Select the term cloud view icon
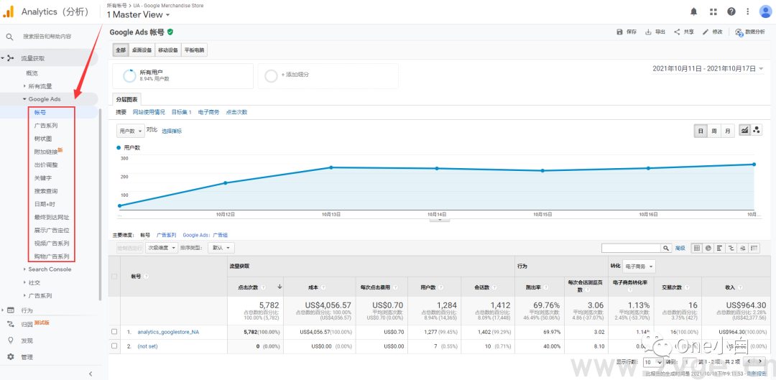The width and height of the screenshot is (776, 380). pyautogui.click(x=743, y=248)
